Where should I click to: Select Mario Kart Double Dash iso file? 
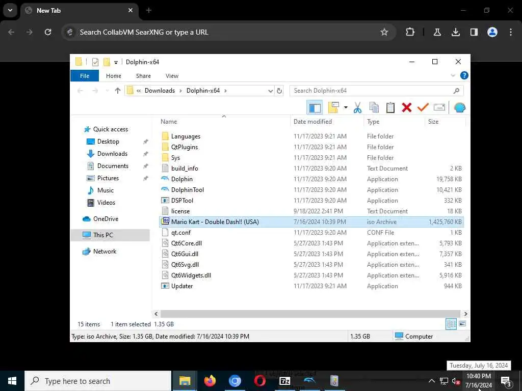coord(311,222)
